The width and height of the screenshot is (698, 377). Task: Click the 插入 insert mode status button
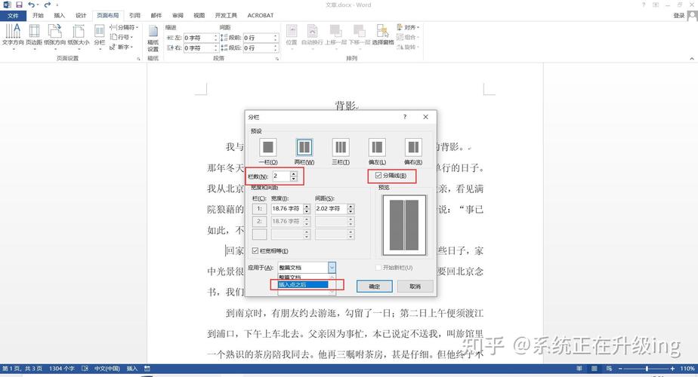point(131,369)
